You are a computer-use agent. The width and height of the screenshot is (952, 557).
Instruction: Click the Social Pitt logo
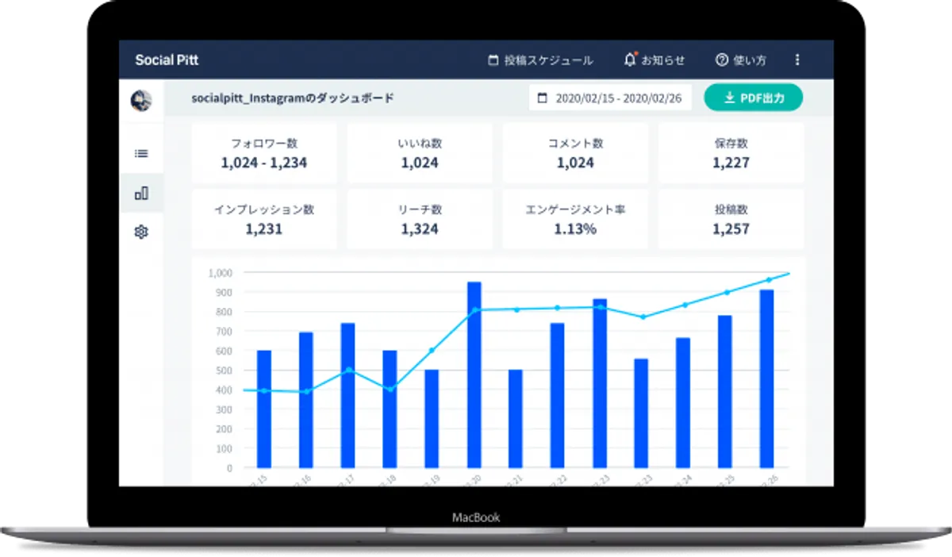coord(167,60)
